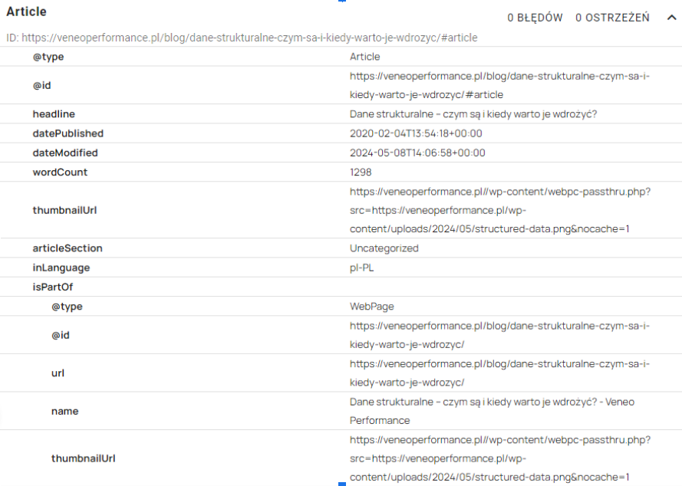The height and width of the screenshot is (486, 682).
Task: Click the 2024-05-08 modified date value
Action: click(417, 153)
